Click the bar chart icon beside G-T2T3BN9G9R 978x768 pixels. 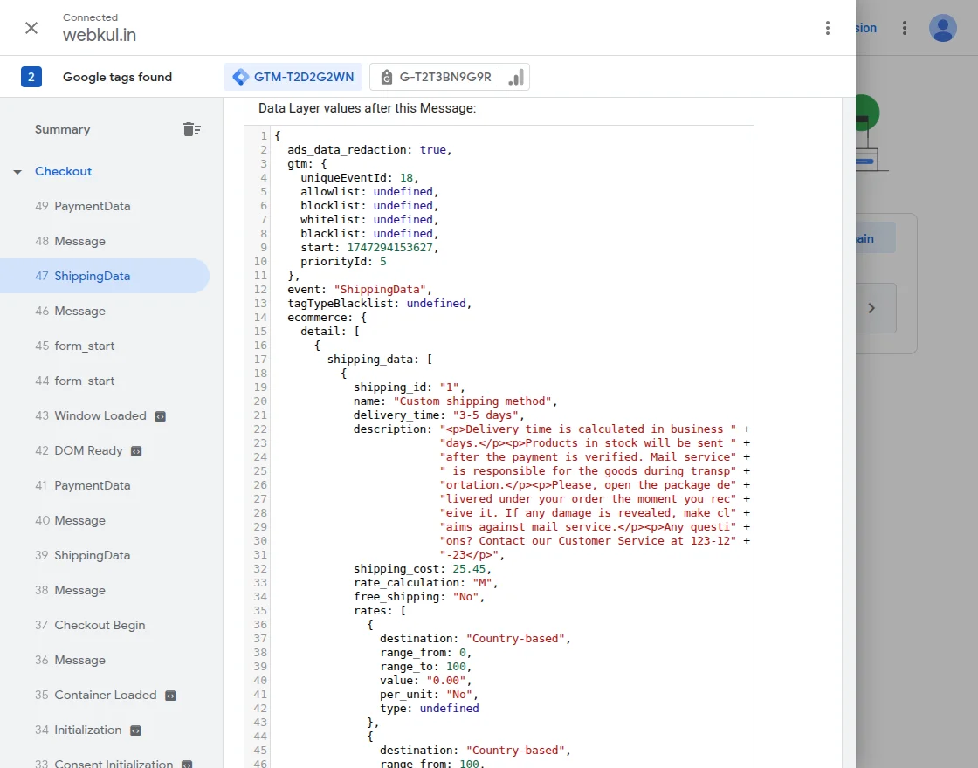tap(516, 77)
